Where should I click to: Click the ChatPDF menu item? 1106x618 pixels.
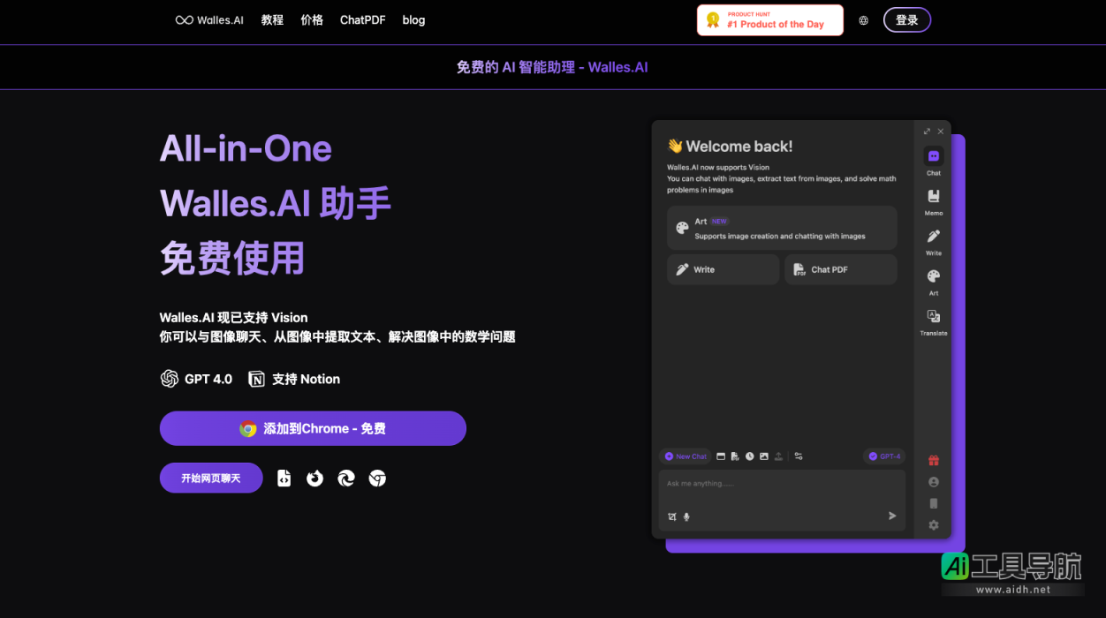pos(362,19)
